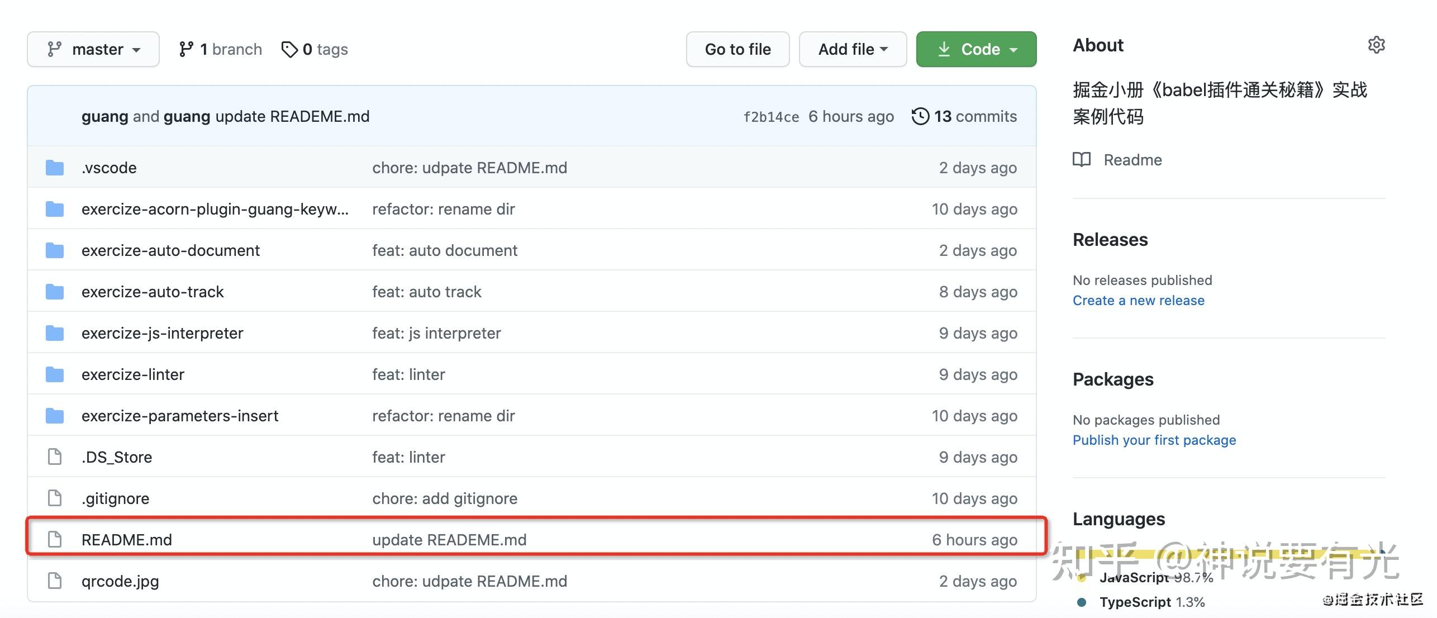The height and width of the screenshot is (618, 1437).
Task: Open the exercize-js-interpreter folder
Action: (x=163, y=333)
